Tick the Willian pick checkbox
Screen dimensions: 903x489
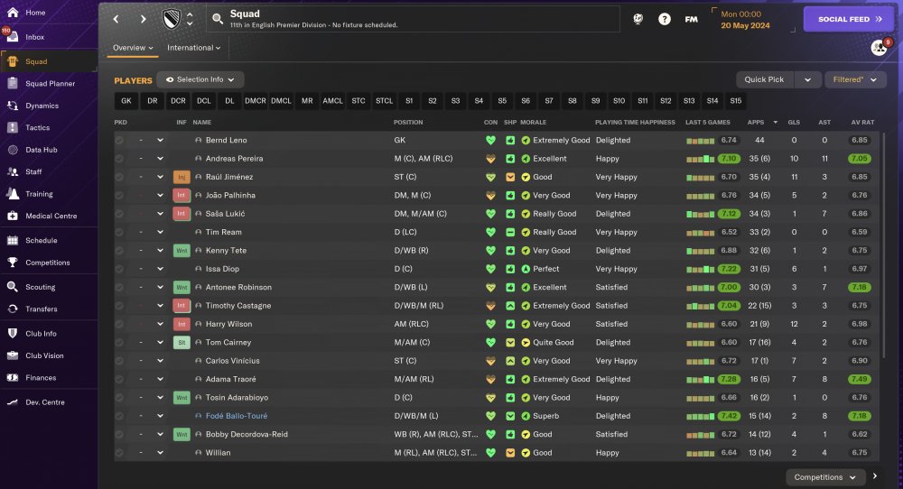point(119,453)
